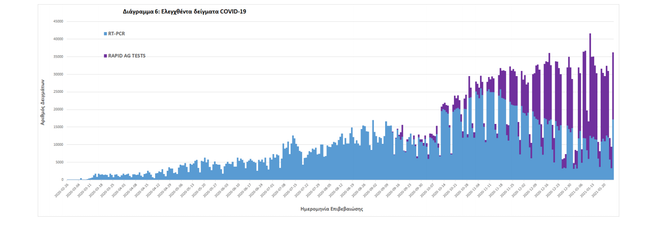Image resolution: width=664 pixels, height=232 pixels.
Task: Click the 25000 y-axis tick label
Action: [59, 92]
